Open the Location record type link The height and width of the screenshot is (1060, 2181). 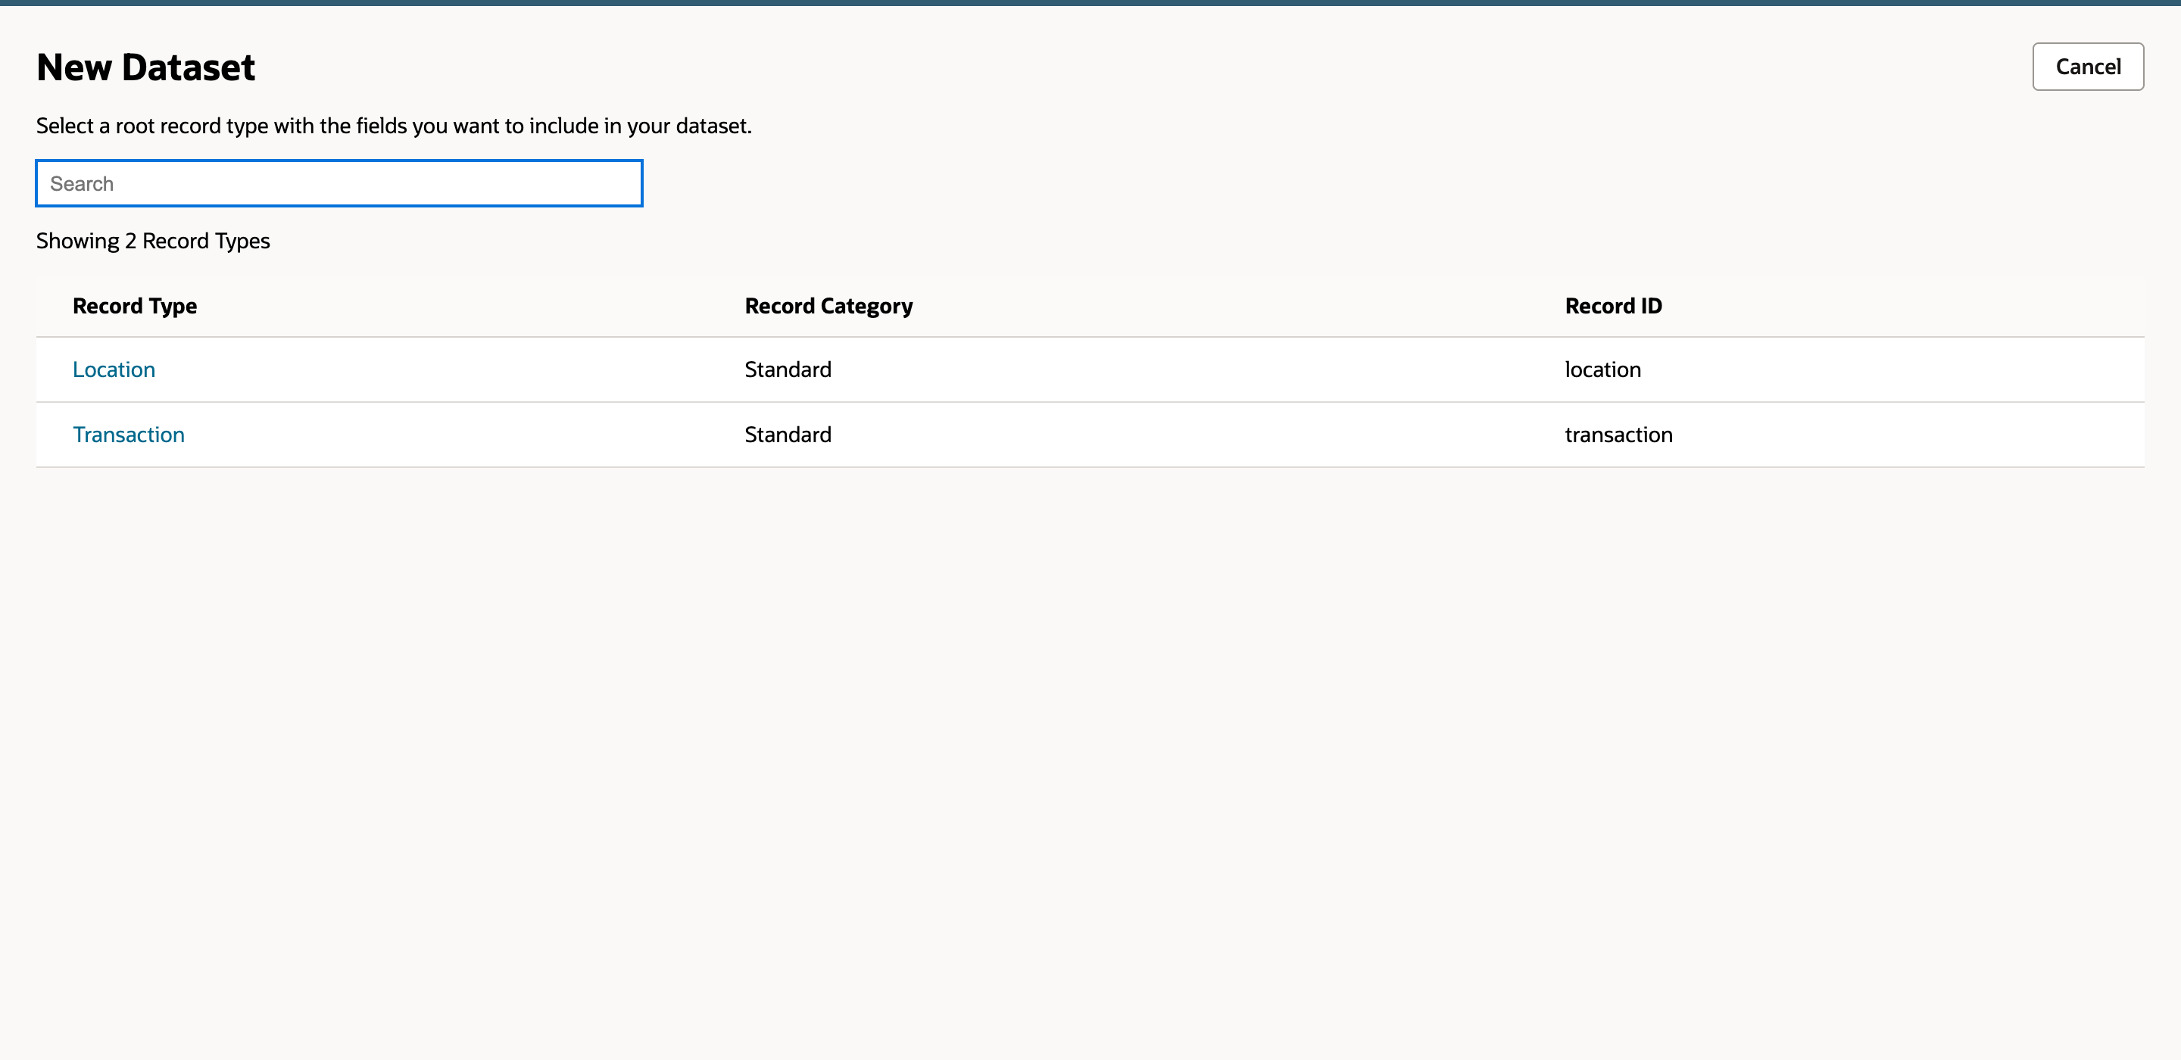pyautogui.click(x=114, y=369)
